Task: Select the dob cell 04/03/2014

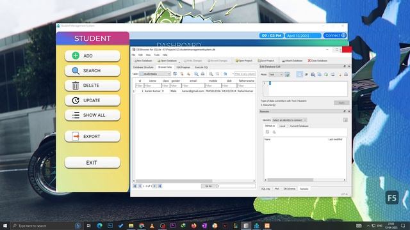Action: [229, 91]
